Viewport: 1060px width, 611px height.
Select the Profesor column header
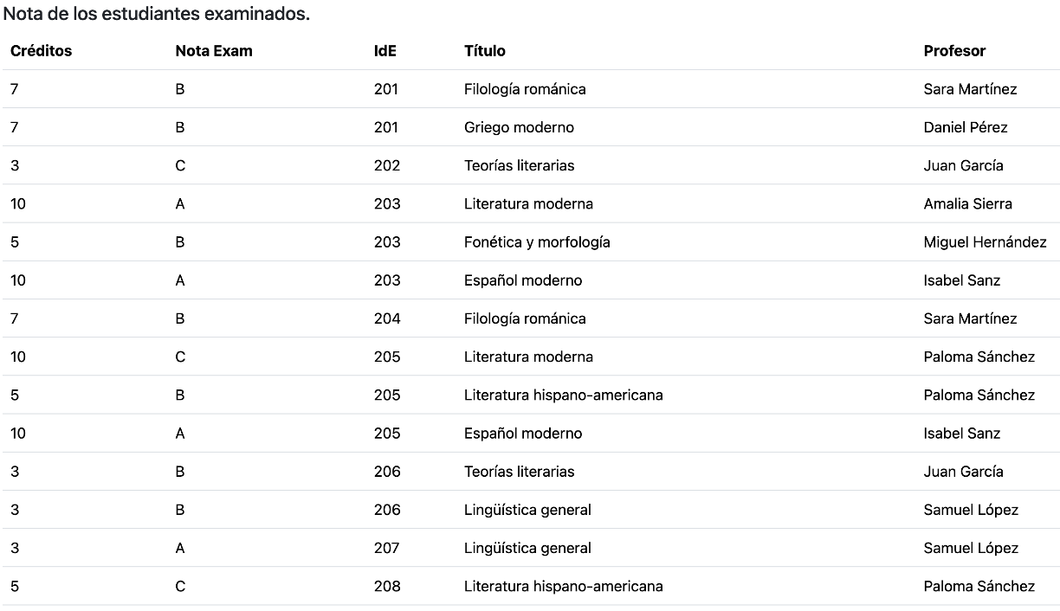[954, 51]
